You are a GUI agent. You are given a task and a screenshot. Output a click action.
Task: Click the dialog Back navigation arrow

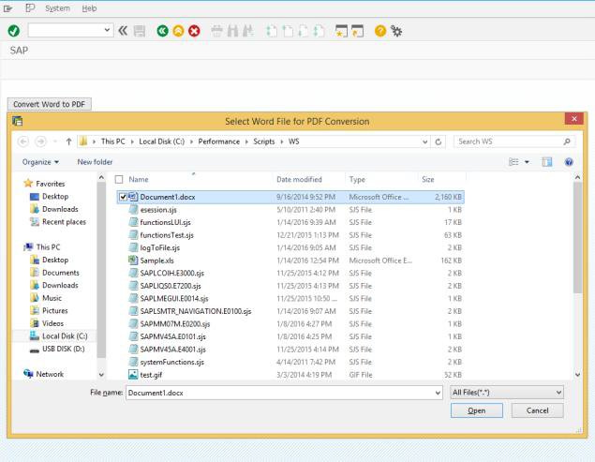(x=23, y=142)
